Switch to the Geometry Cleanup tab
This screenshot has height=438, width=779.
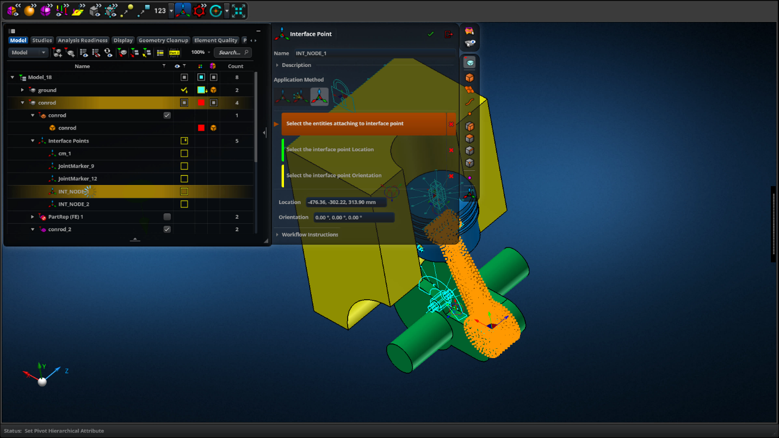coord(163,40)
